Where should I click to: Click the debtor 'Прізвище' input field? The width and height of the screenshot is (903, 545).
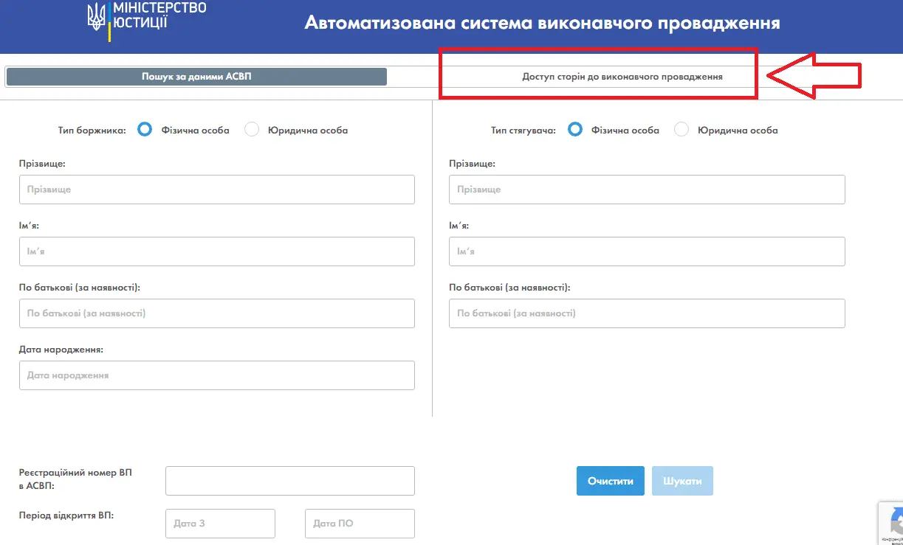tap(216, 190)
